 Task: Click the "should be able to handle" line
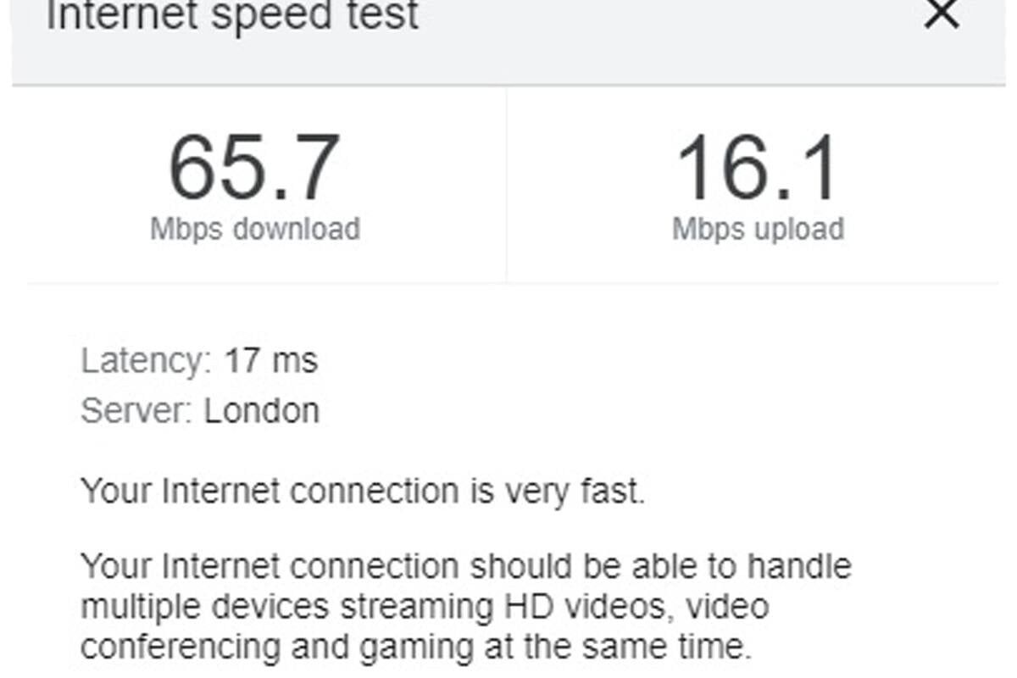(466, 565)
